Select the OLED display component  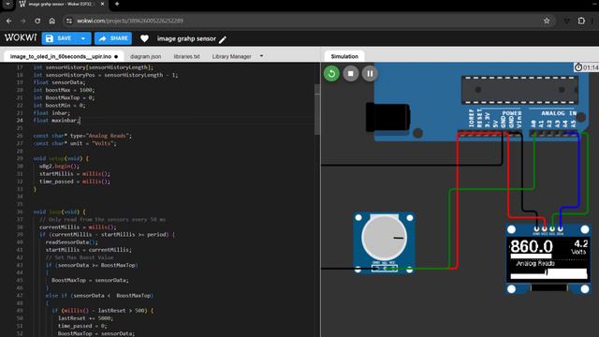coord(548,259)
